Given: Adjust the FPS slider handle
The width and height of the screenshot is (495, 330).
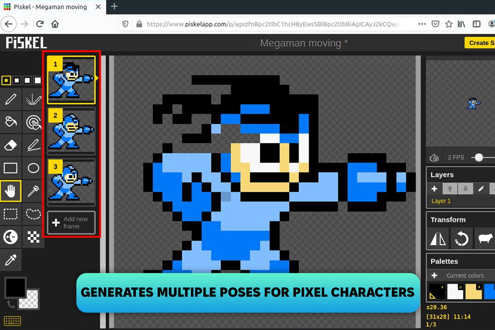Looking at the screenshot, I should pos(479,158).
